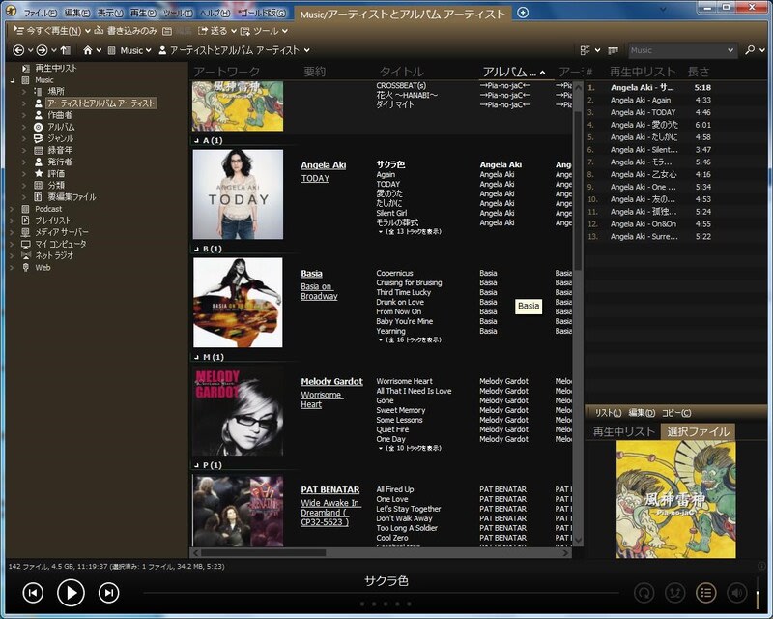Click the playback seek bar
This screenshot has width=773, height=619.
tap(386, 593)
